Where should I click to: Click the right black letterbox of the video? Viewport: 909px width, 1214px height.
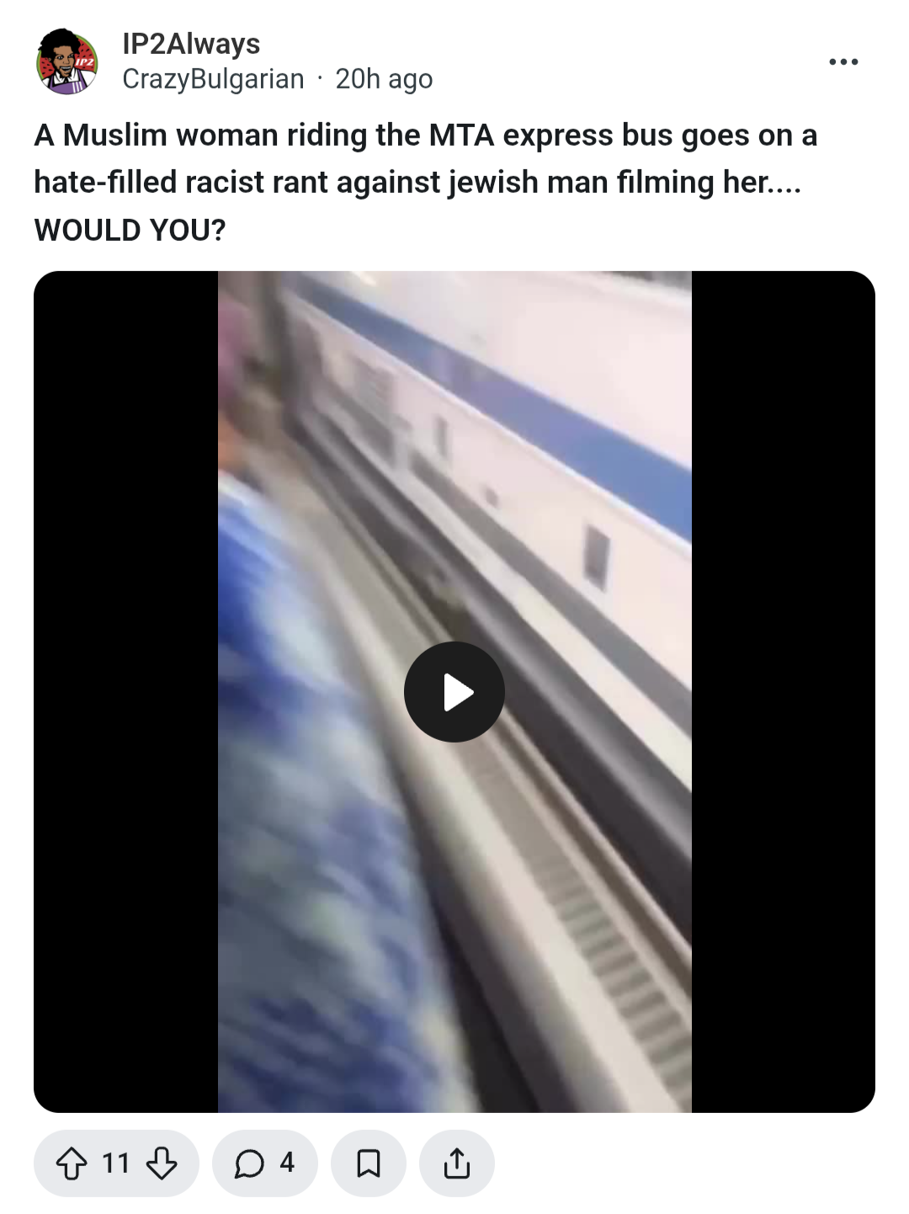coord(784,692)
